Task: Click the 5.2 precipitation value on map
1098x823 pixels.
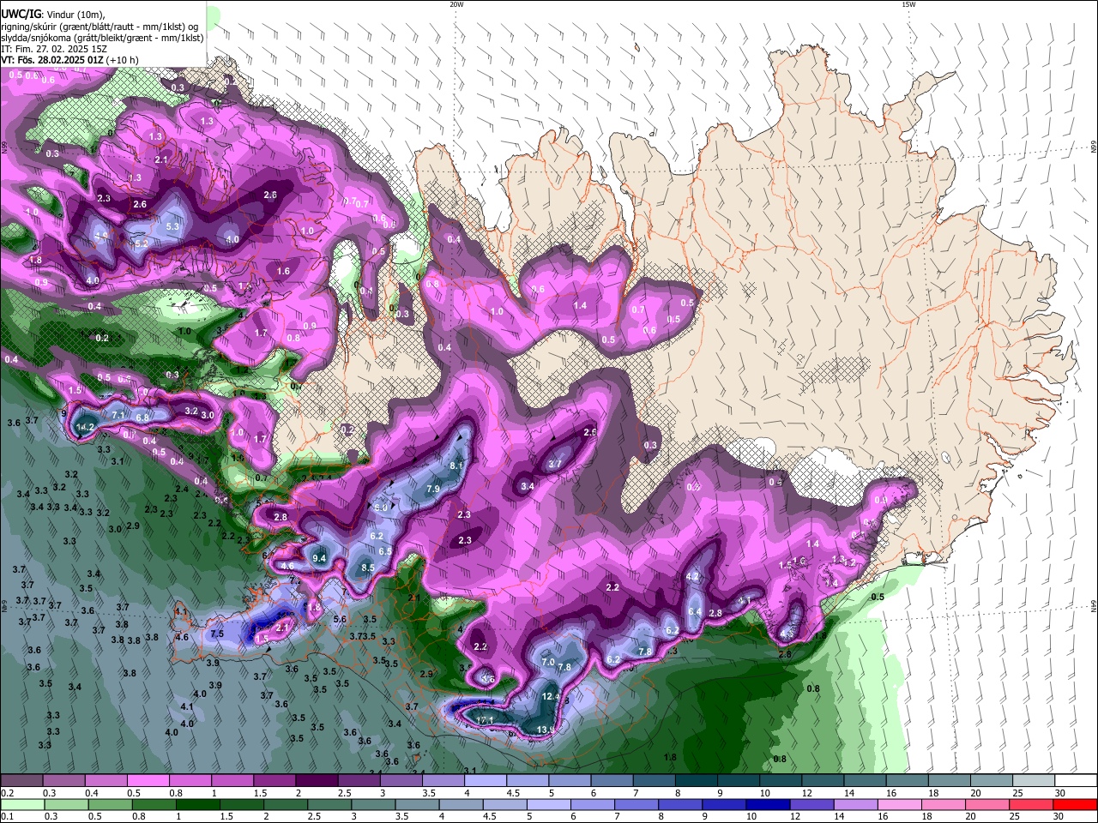Action: point(142,243)
